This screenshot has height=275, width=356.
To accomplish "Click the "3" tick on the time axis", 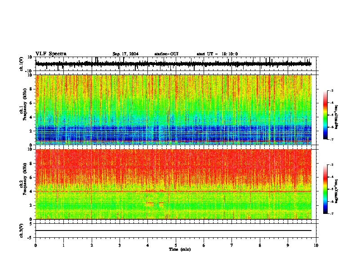I will pos(120,245).
